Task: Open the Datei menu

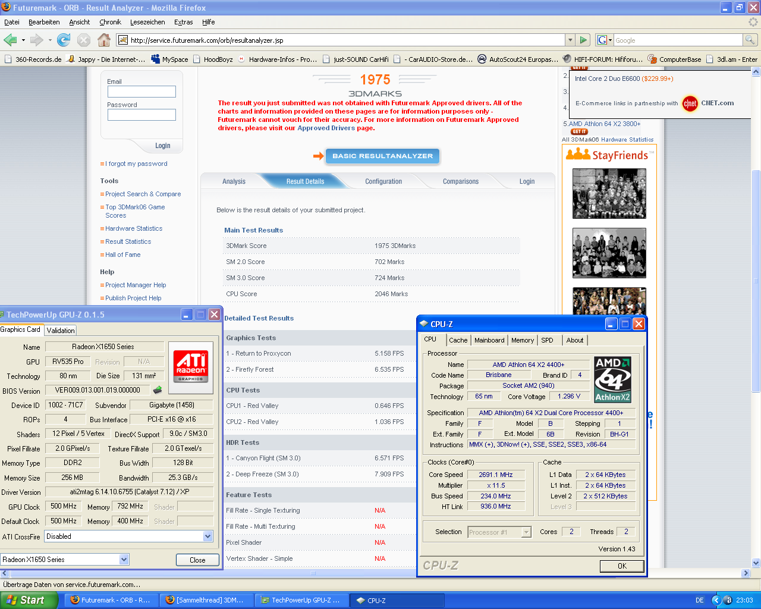Action: pos(12,22)
